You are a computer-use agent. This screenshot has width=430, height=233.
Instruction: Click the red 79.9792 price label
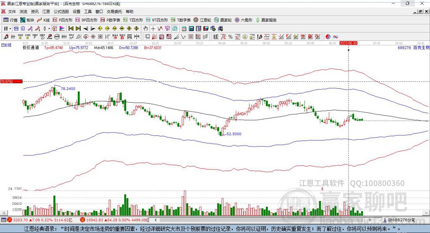pyautogui.click(x=11, y=81)
